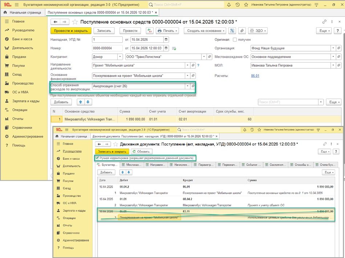This screenshot has height=258, width=345.
Task: Click Обновить button in front window
Action: point(141,152)
